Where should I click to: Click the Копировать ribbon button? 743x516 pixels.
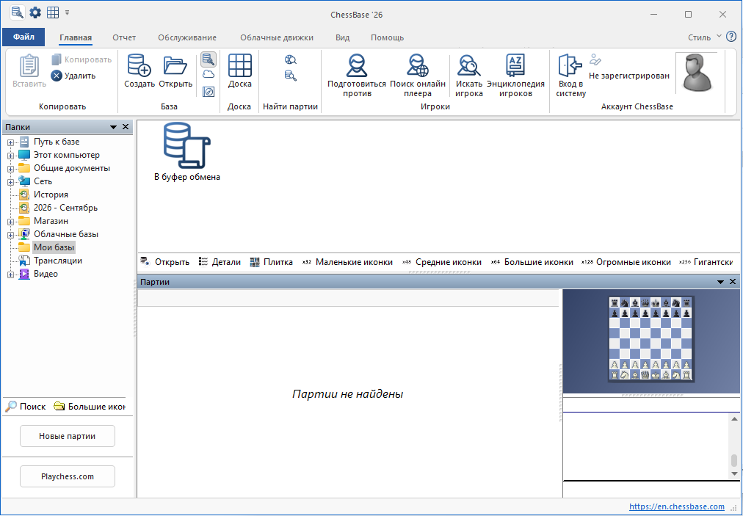point(81,59)
